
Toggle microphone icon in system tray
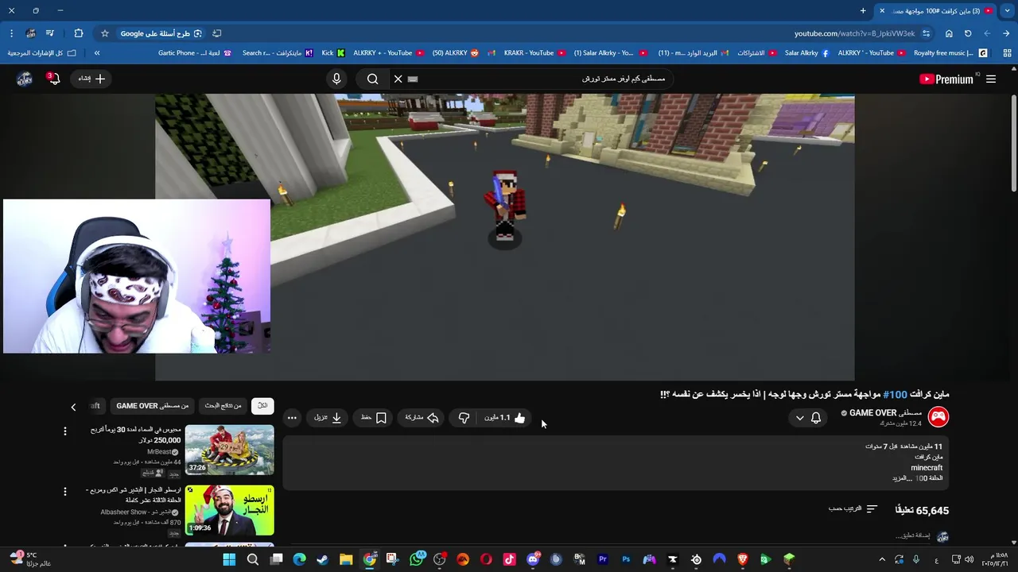pyautogui.click(x=916, y=559)
